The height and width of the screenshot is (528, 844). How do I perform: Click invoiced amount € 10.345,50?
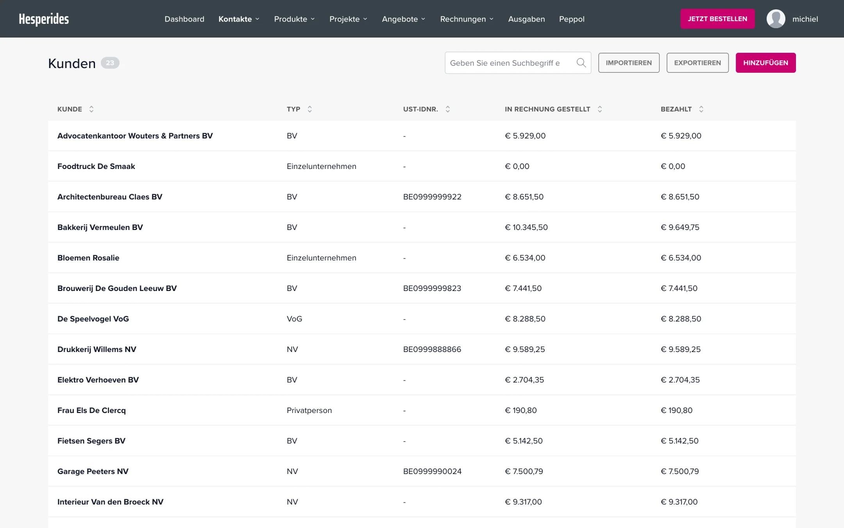coord(526,227)
